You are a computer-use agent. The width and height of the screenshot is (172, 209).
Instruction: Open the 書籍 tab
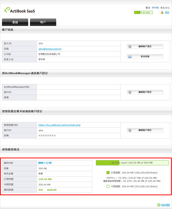click(15, 22)
